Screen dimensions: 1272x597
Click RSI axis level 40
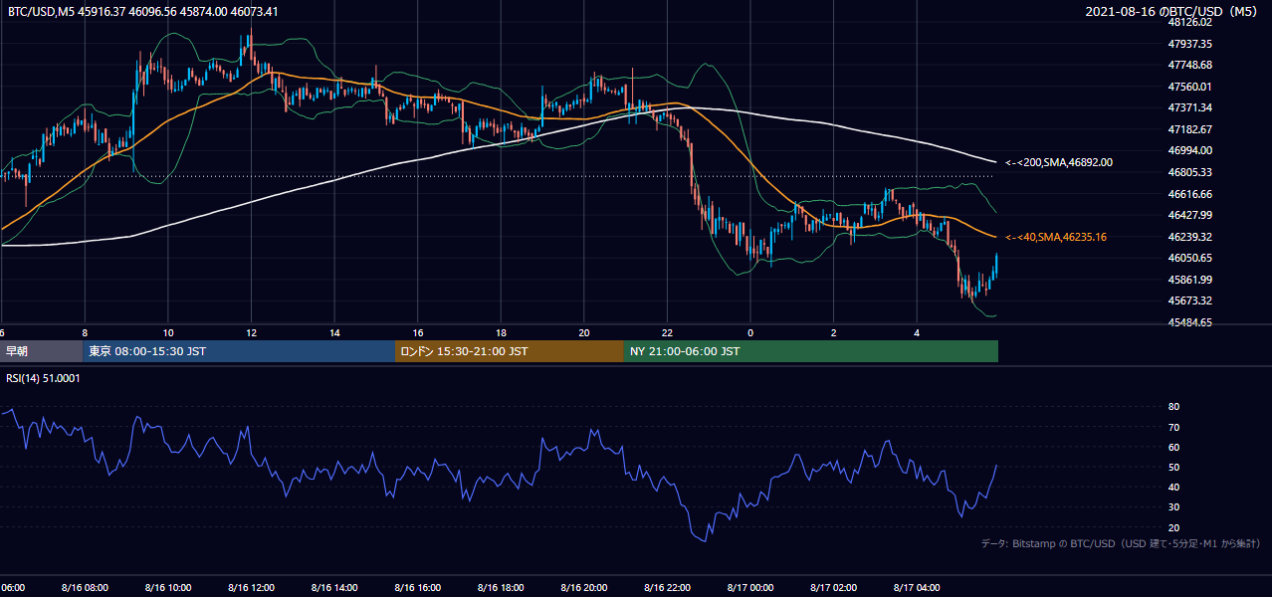point(1173,487)
